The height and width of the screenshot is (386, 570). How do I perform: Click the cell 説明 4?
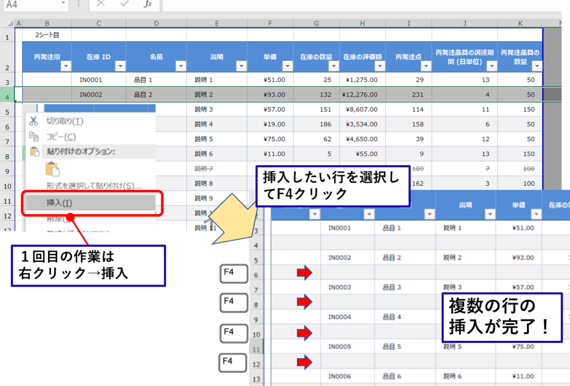[217, 124]
